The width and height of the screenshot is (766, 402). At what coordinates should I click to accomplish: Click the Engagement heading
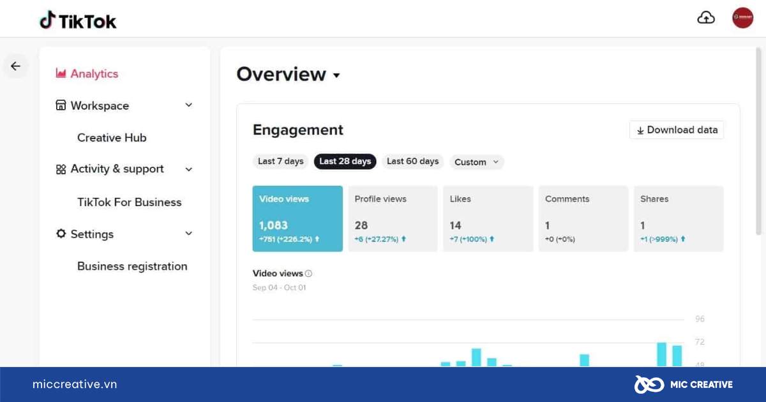point(298,130)
